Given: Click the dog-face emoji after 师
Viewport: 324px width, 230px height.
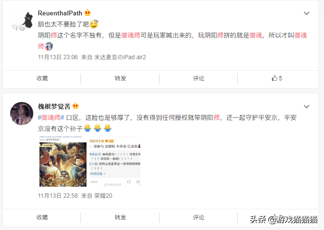Looking at the screenshot, I should [49, 46].
